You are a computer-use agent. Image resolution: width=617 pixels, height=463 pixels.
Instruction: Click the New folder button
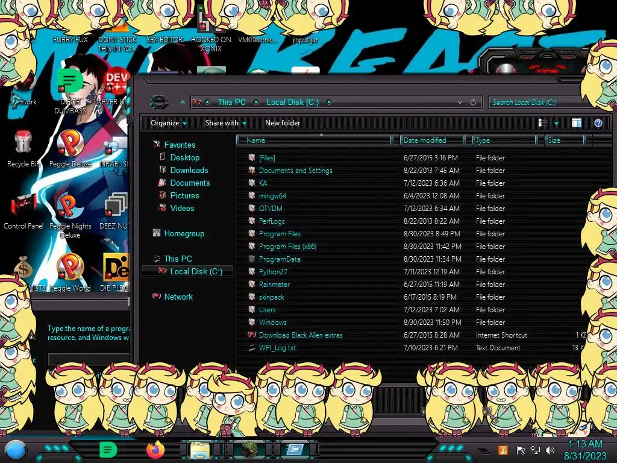click(x=283, y=123)
